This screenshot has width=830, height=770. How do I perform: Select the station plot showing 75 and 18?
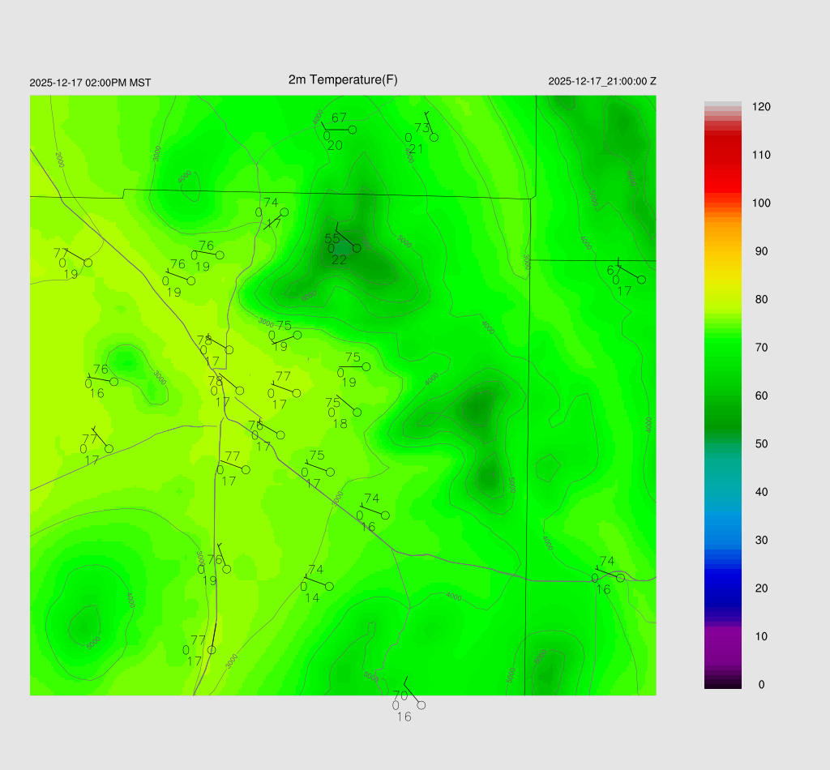point(357,413)
